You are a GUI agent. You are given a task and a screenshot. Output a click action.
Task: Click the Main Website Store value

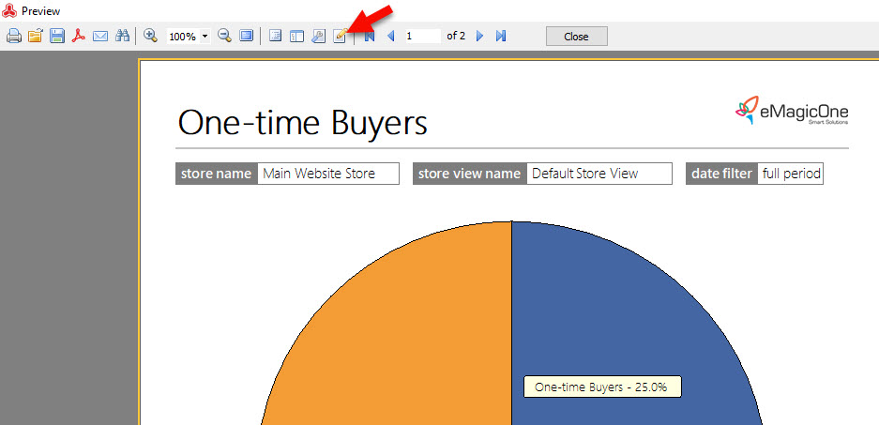[x=328, y=174]
